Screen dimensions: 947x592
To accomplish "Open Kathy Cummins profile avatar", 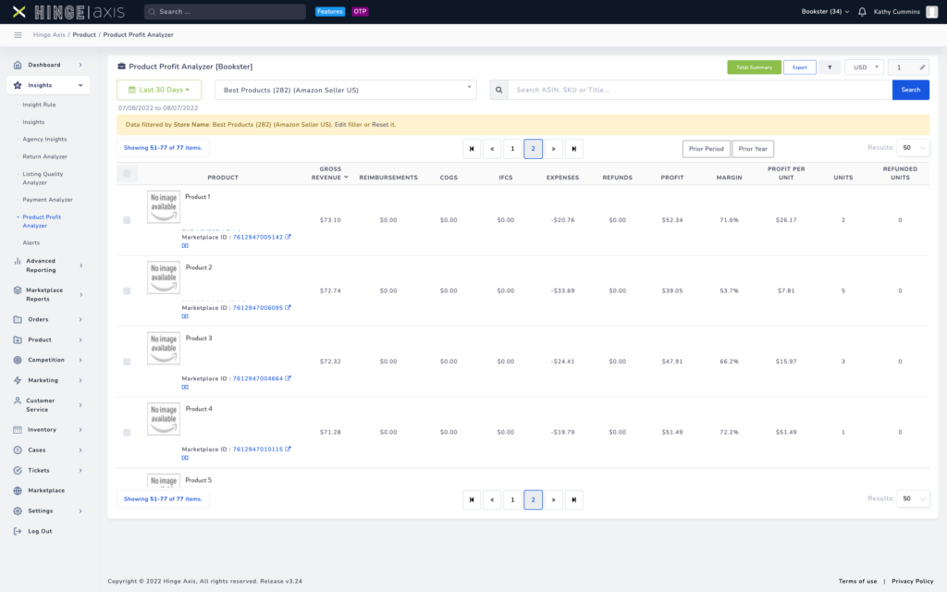I will (932, 11).
